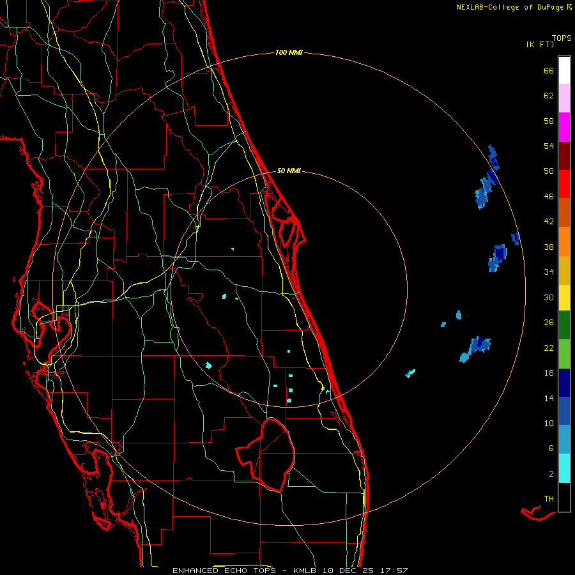Click the 26 legend value

coord(549,323)
